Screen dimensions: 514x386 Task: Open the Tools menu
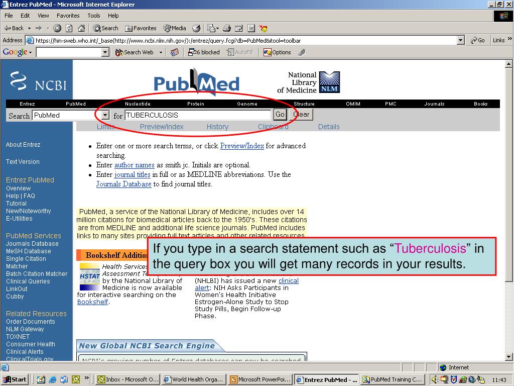pyautogui.click(x=94, y=16)
